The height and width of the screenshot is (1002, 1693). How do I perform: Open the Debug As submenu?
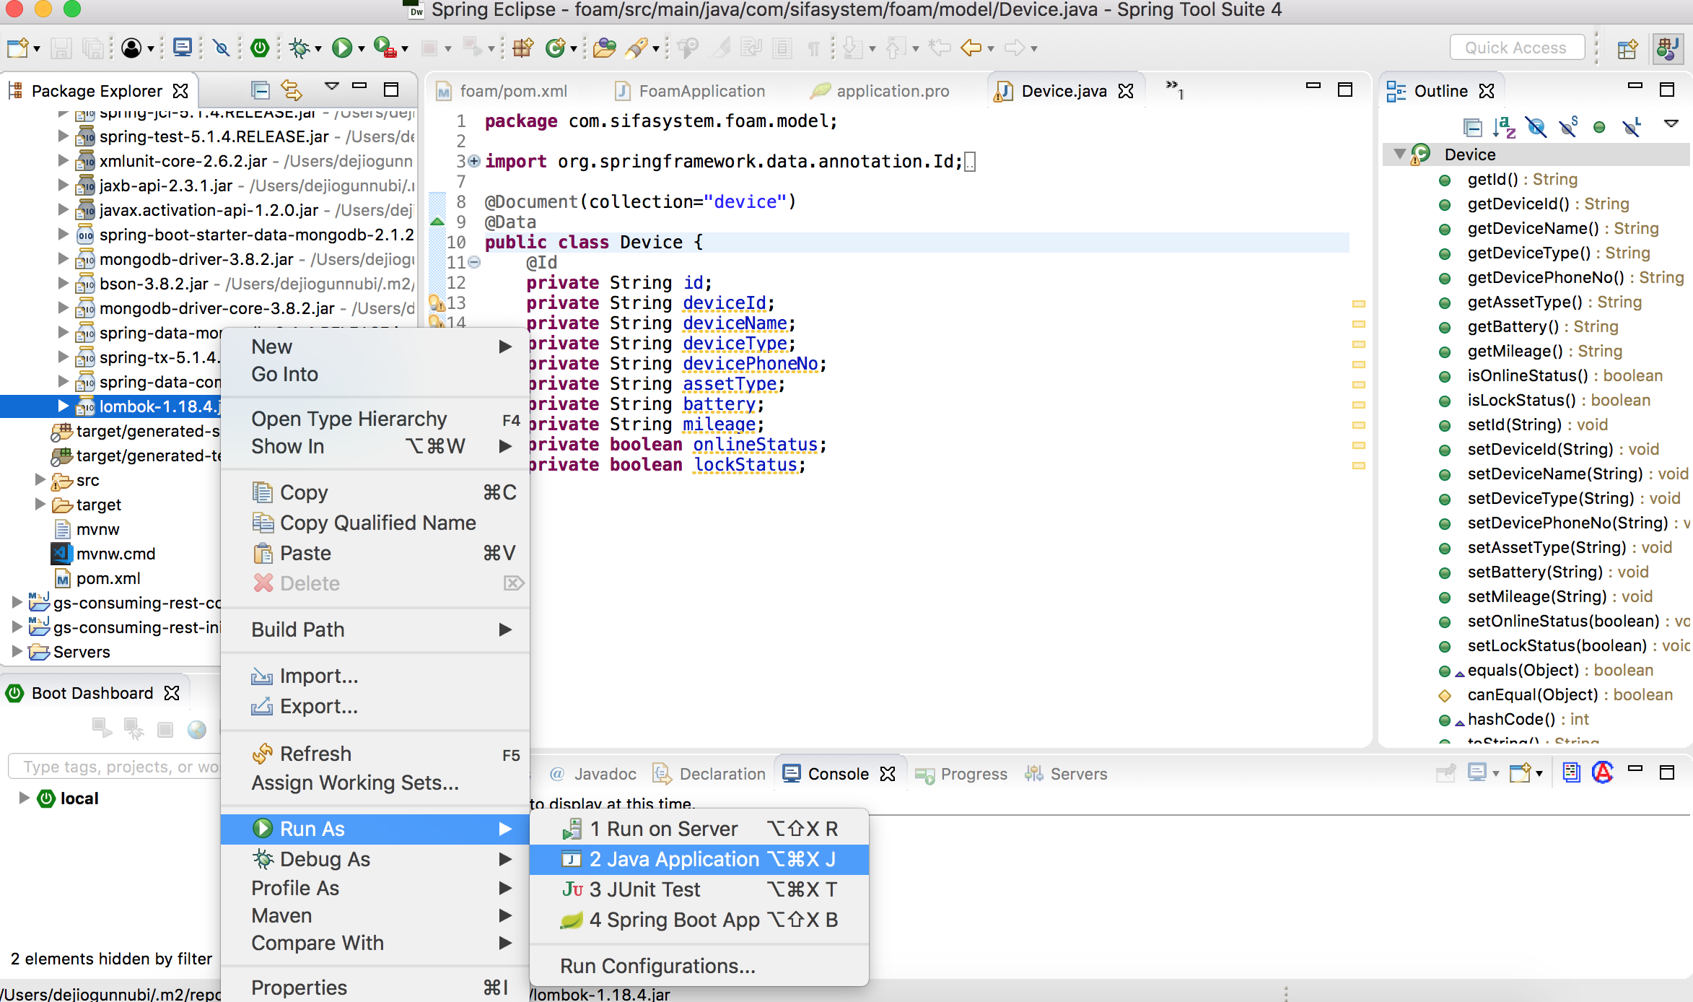click(375, 859)
